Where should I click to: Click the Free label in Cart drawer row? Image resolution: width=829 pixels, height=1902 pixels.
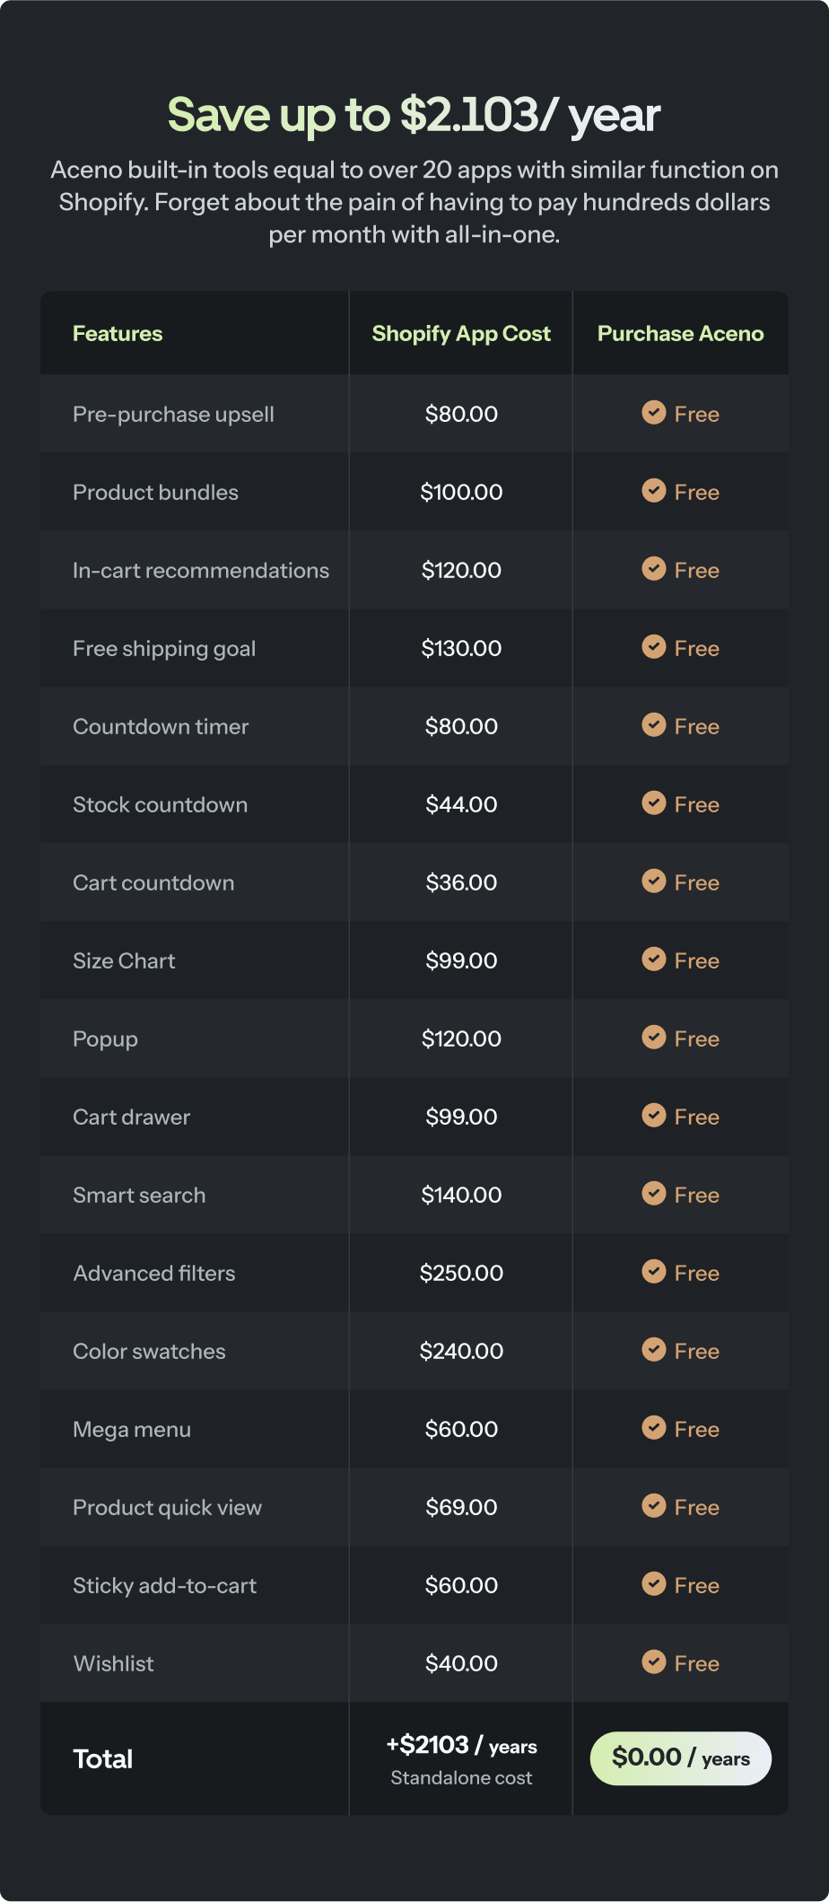tap(697, 1118)
